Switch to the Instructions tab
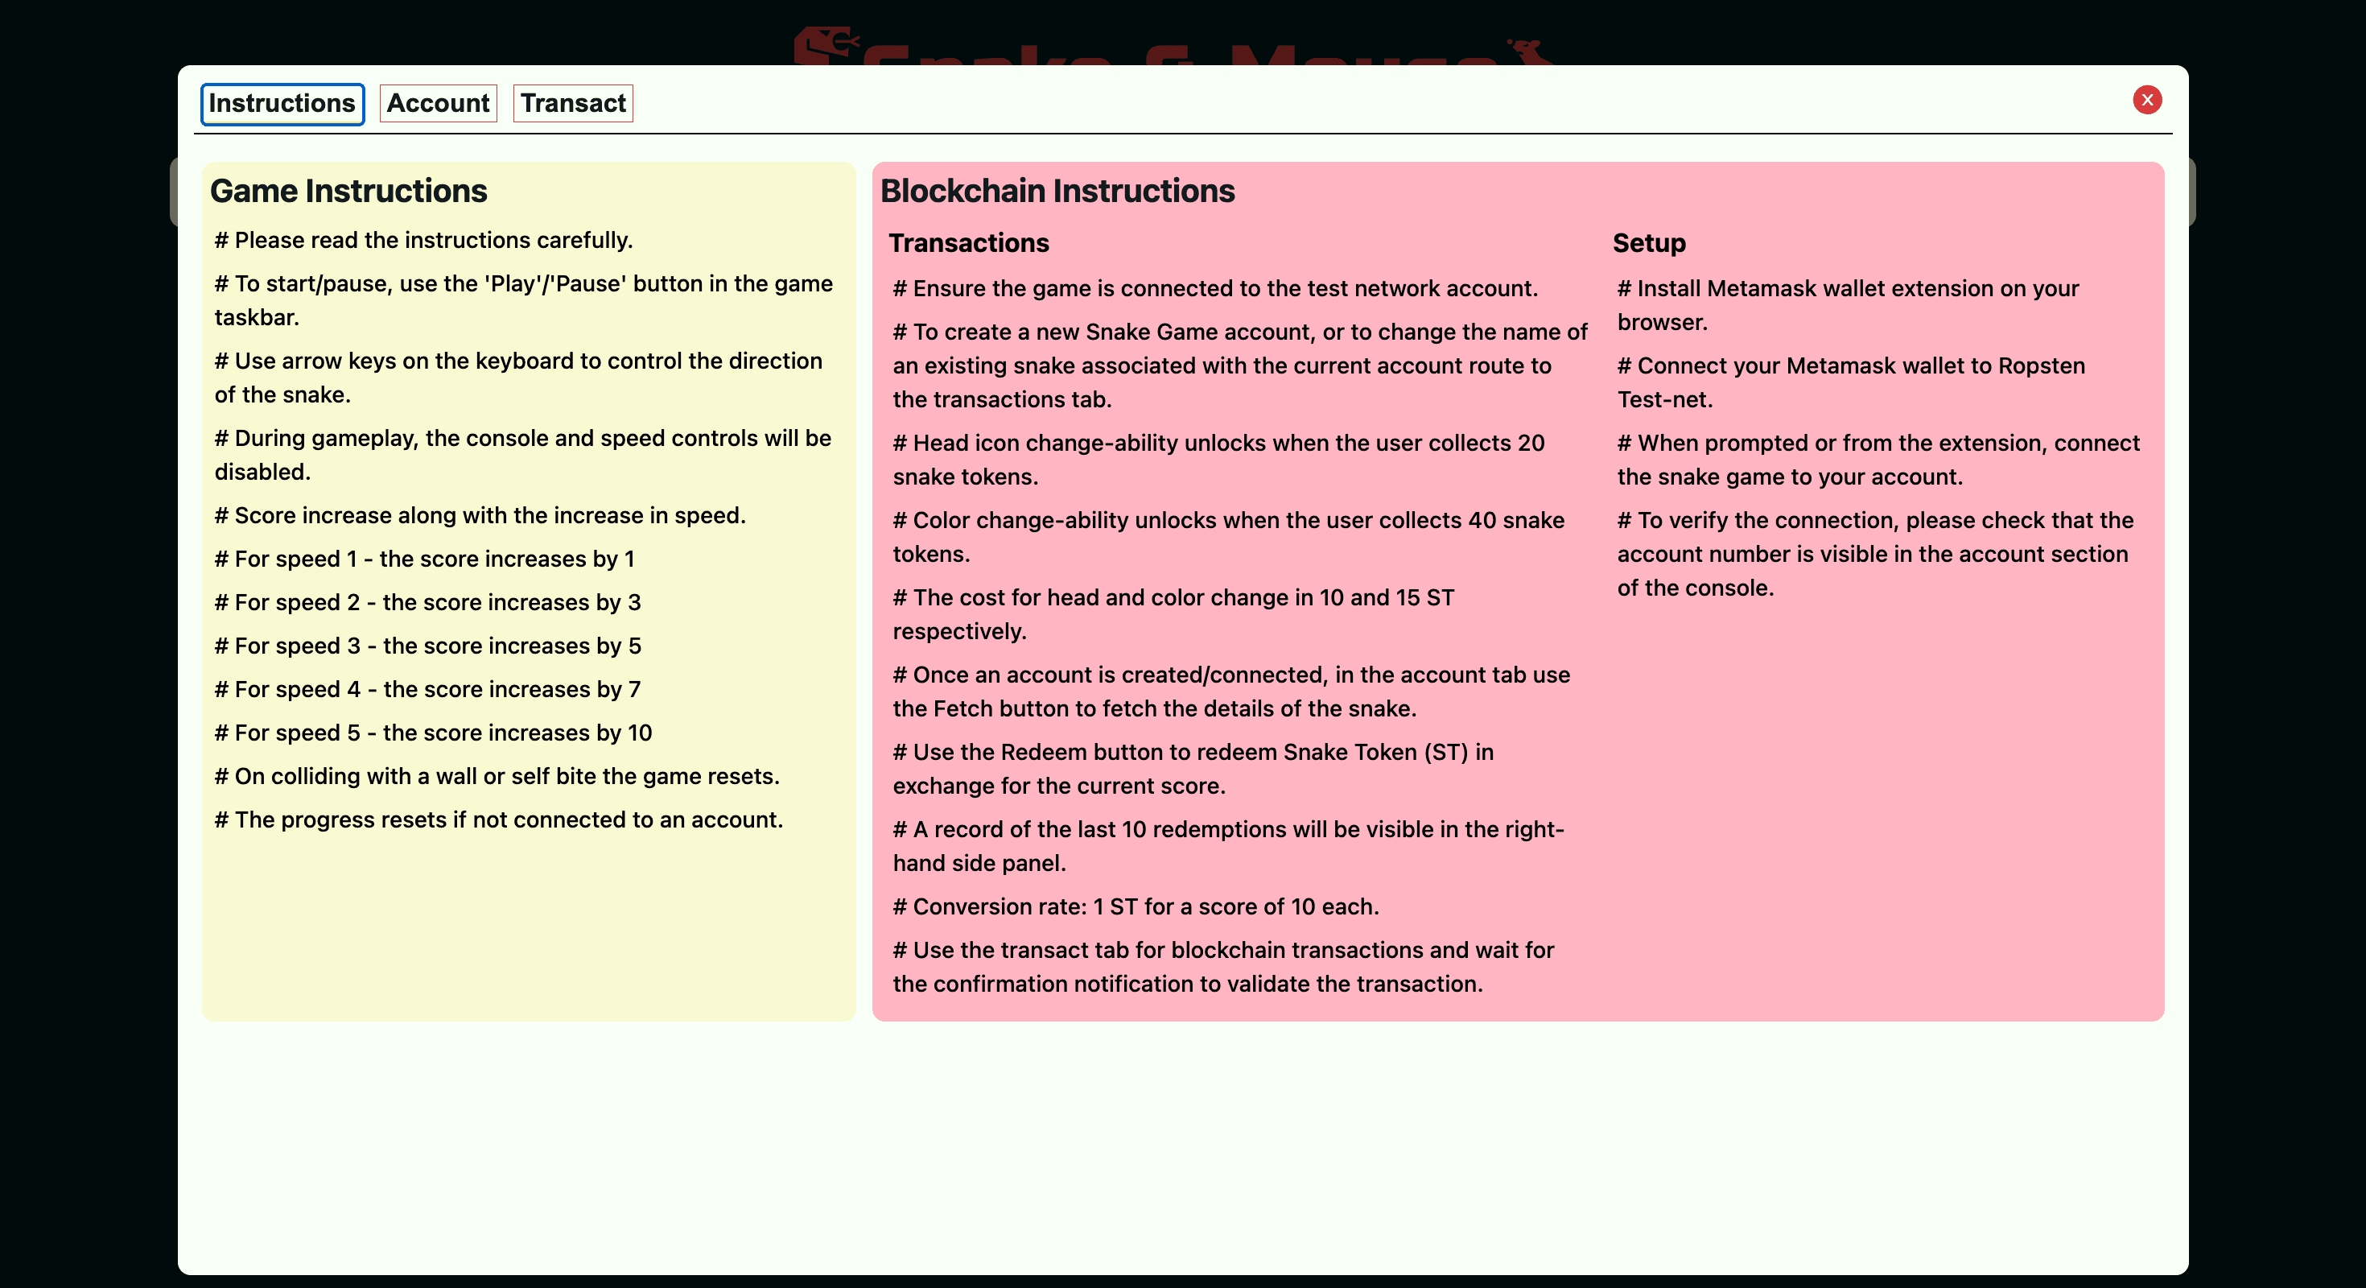The image size is (2366, 1288). point(282,103)
